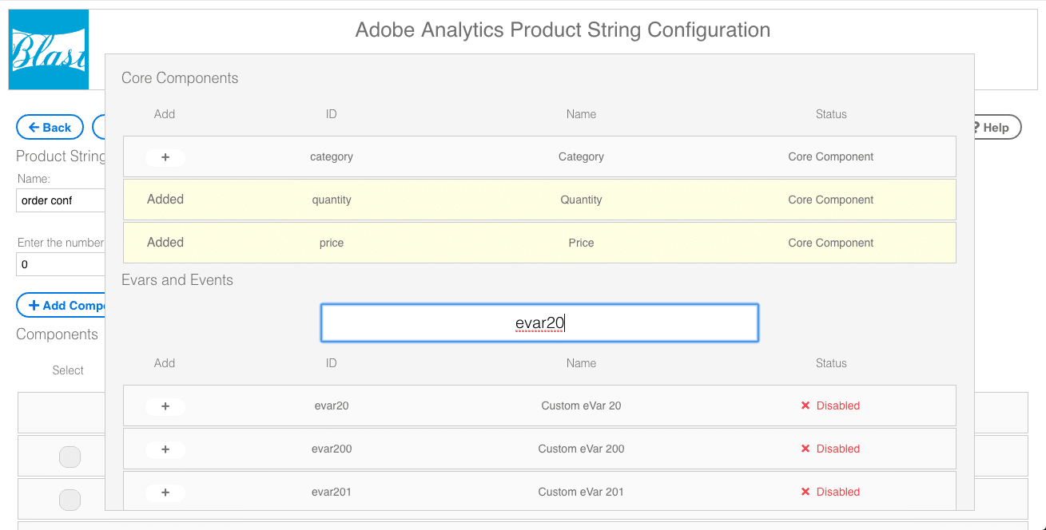Click the 'evar200' ID cell
Image resolution: width=1046 pixels, height=530 pixels.
pos(332,449)
